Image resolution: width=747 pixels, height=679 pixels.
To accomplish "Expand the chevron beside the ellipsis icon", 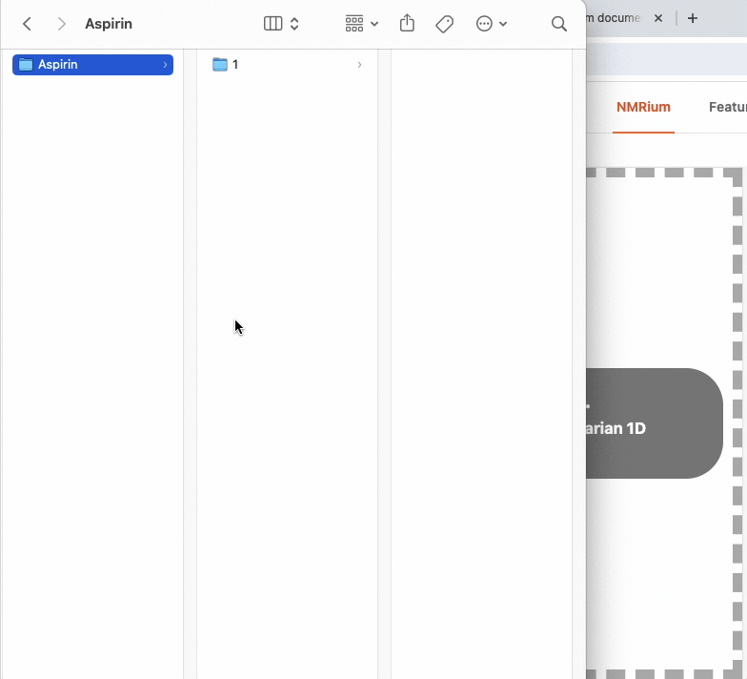I will pos(503,24).
